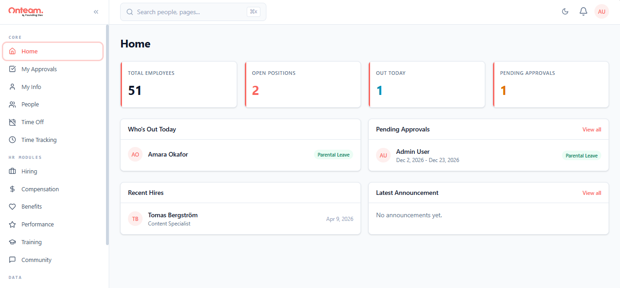Screen dimensions: 620x288
Task: Click the Who's Out Today heading
Action: [152, 129]
